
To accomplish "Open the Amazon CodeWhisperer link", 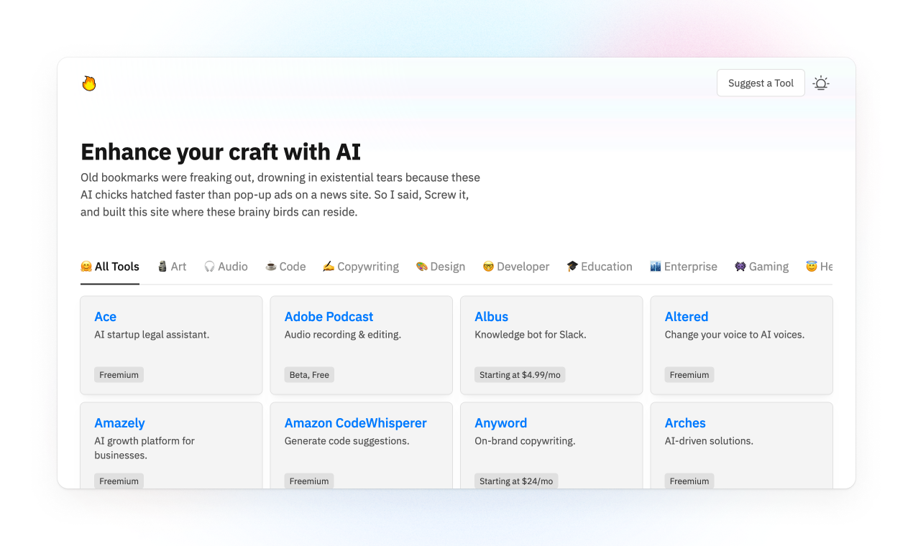I will (355, 423).
